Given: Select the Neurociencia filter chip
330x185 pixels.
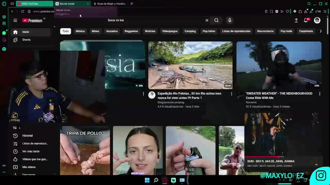Looking at the screenshot, I should coord(265,31).
